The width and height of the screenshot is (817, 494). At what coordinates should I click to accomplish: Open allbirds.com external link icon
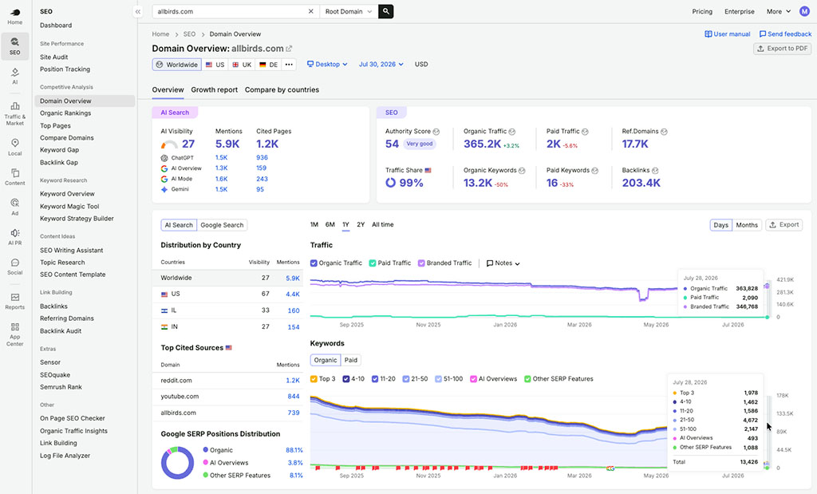pos(289,49)
